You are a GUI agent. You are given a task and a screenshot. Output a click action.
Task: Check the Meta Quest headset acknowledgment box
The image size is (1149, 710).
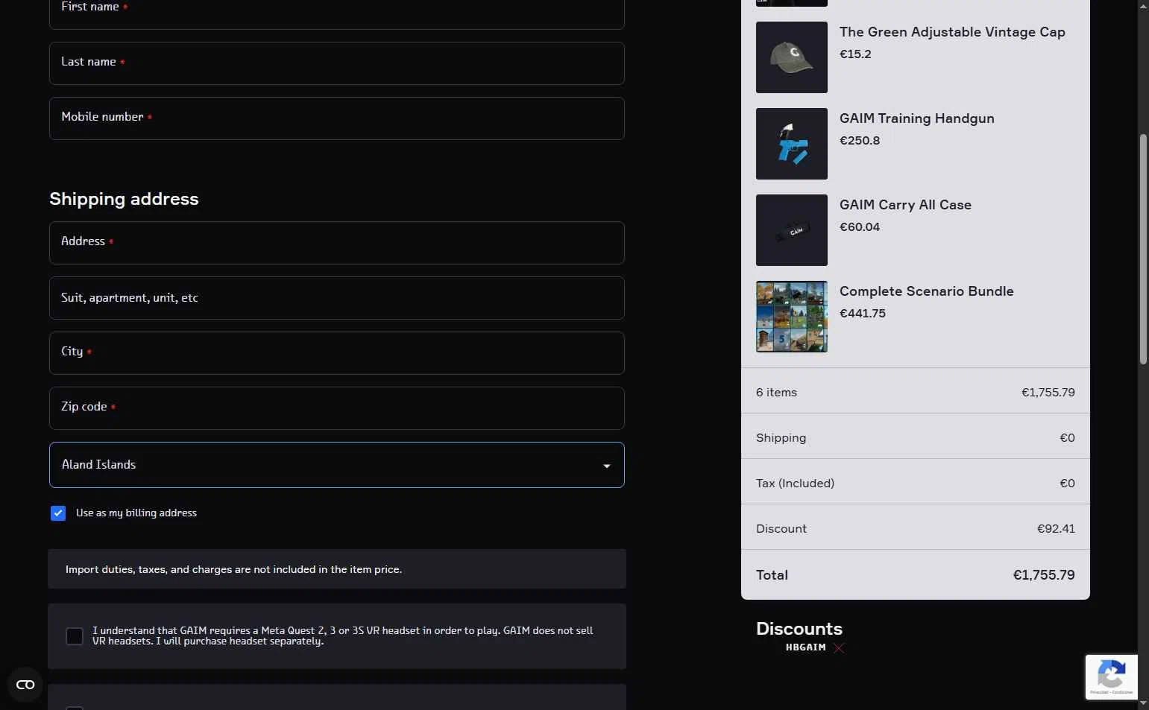pyautogui.click(x=75, y=636)
